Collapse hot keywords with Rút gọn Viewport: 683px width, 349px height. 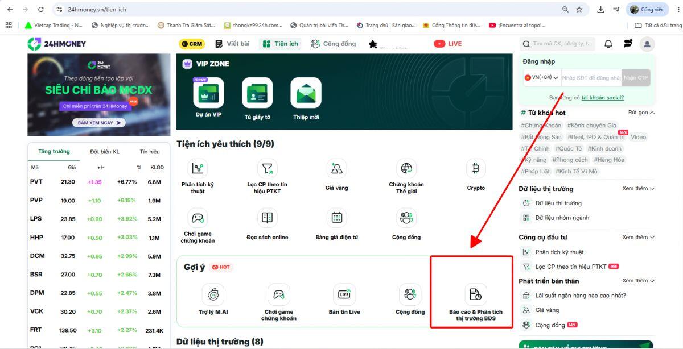pos(641,113)
